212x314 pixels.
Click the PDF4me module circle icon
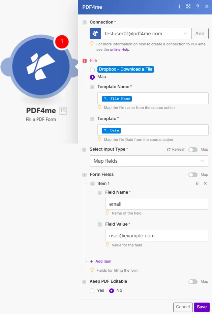pos(41,67)
